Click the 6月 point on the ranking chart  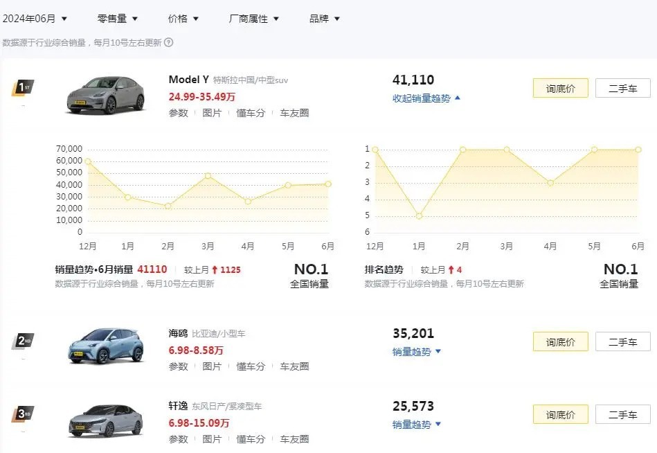tap(638, 150)
